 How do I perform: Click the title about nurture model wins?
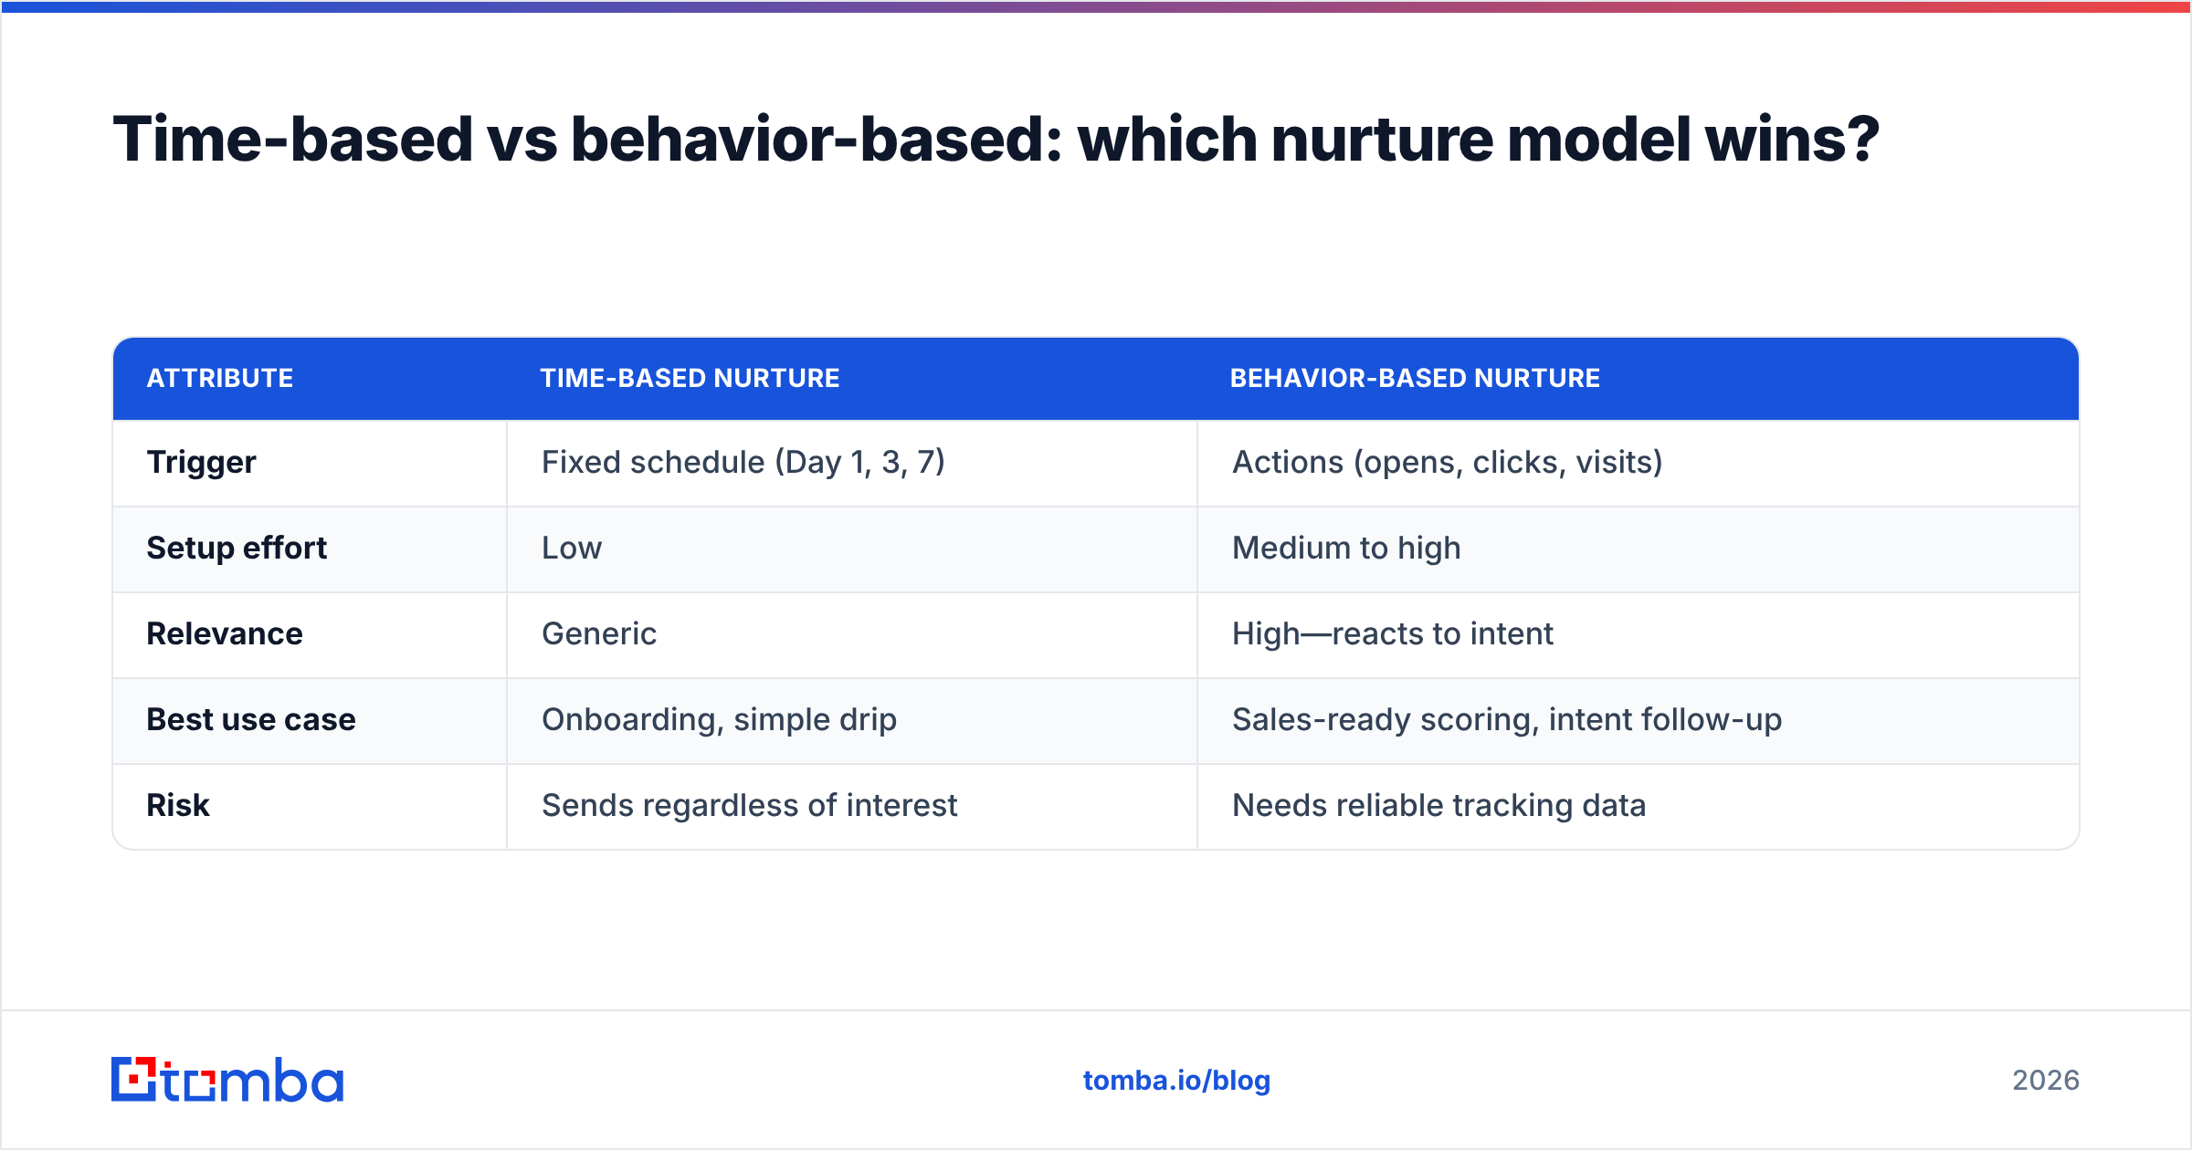tap(996, 140)
